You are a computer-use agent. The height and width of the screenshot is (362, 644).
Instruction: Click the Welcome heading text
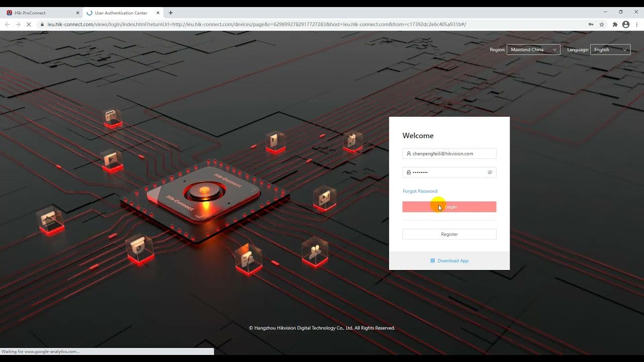tap(418, 136)
